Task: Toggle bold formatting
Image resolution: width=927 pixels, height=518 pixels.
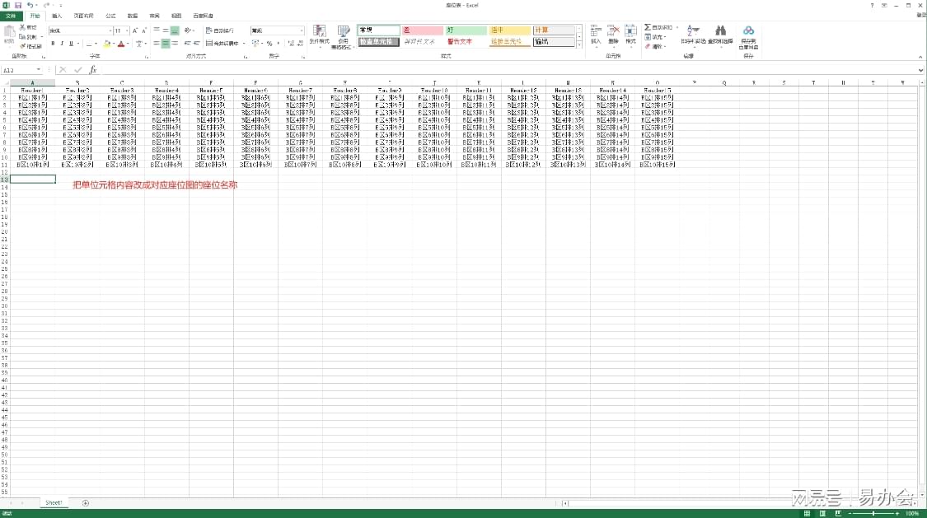Action: (53, 44)
